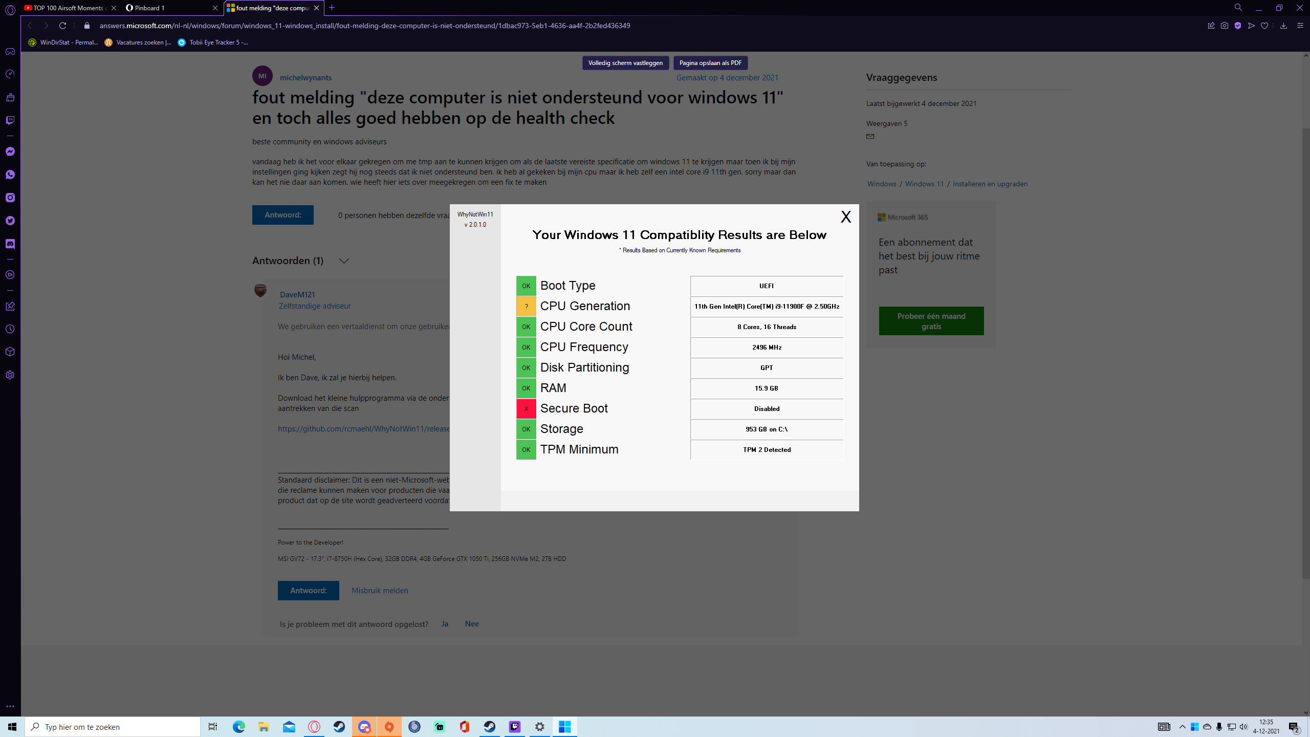Click Probeer één maand gratis button

tap(931, 321)
